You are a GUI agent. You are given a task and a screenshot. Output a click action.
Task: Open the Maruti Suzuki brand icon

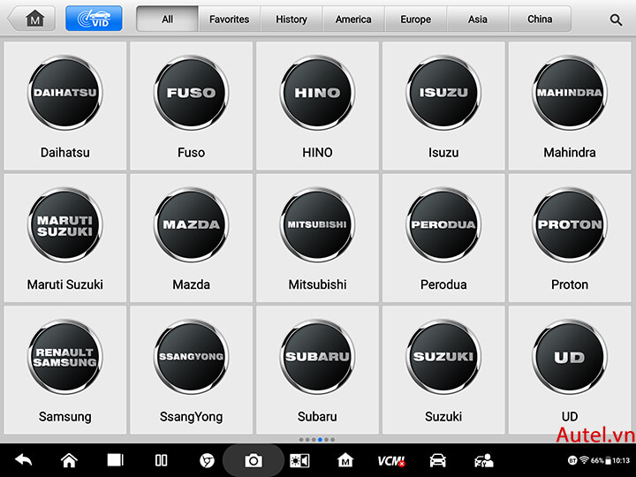pos(64,225)
